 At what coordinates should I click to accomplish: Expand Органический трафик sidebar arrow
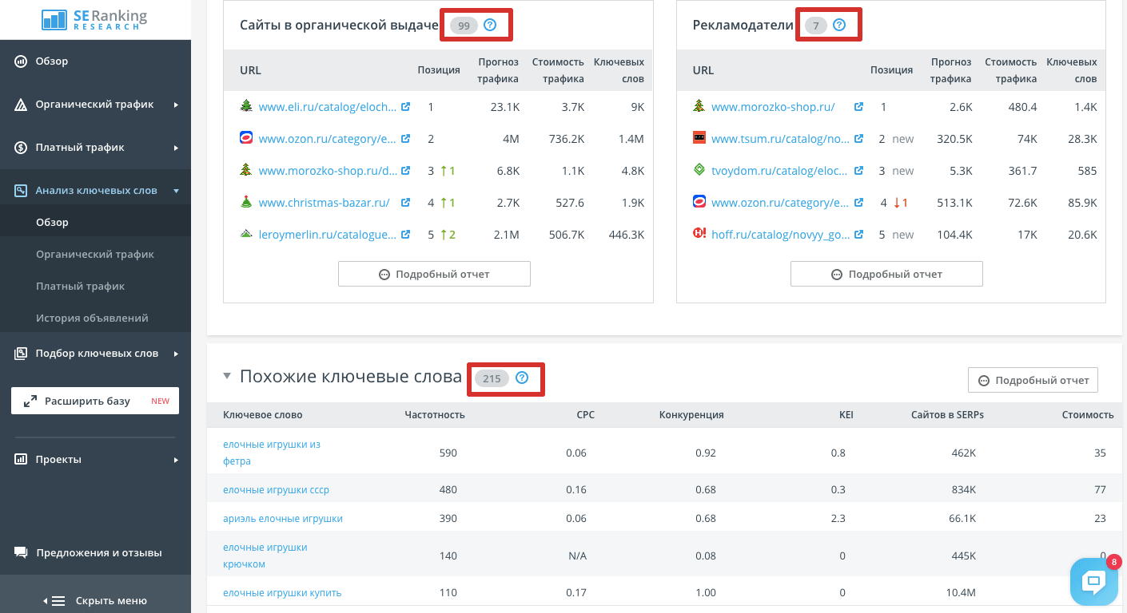176,105
